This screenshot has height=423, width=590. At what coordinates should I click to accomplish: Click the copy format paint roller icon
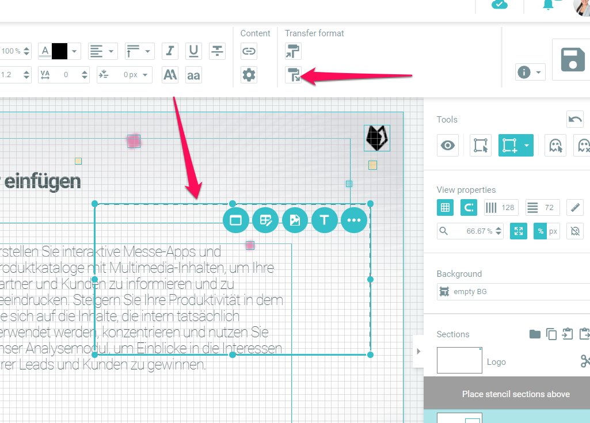(293, 51)
